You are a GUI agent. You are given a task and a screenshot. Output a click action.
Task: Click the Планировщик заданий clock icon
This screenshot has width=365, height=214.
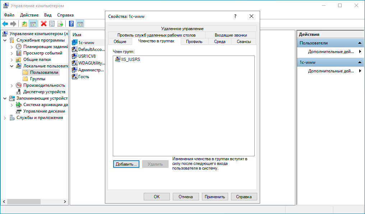(x=19, y=47)
